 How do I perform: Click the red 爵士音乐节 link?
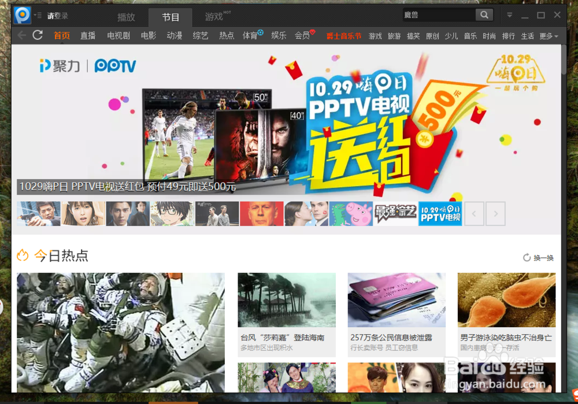pyautogui.click(x=343, y=36)
